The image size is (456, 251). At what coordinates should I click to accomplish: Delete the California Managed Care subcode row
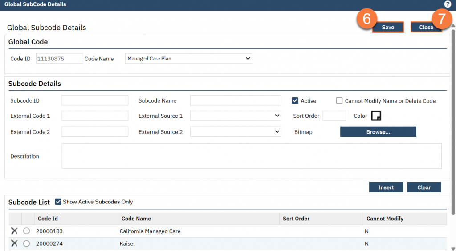coord(14,231)
